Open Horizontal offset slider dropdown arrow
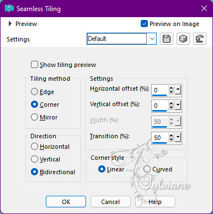 (x=178, y=90)
